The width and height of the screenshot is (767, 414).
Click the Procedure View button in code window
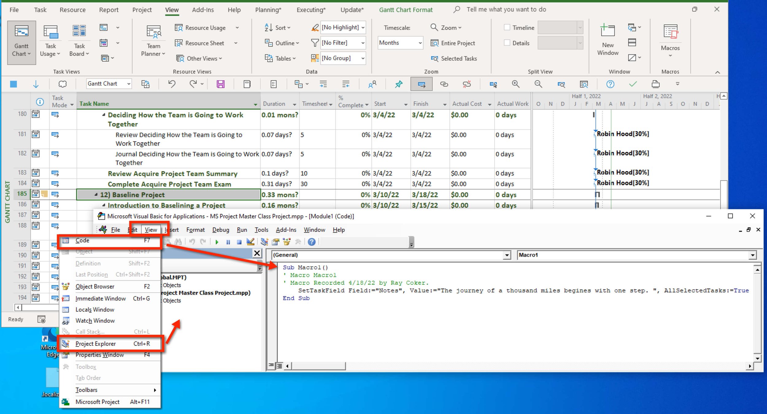(271, 365)
